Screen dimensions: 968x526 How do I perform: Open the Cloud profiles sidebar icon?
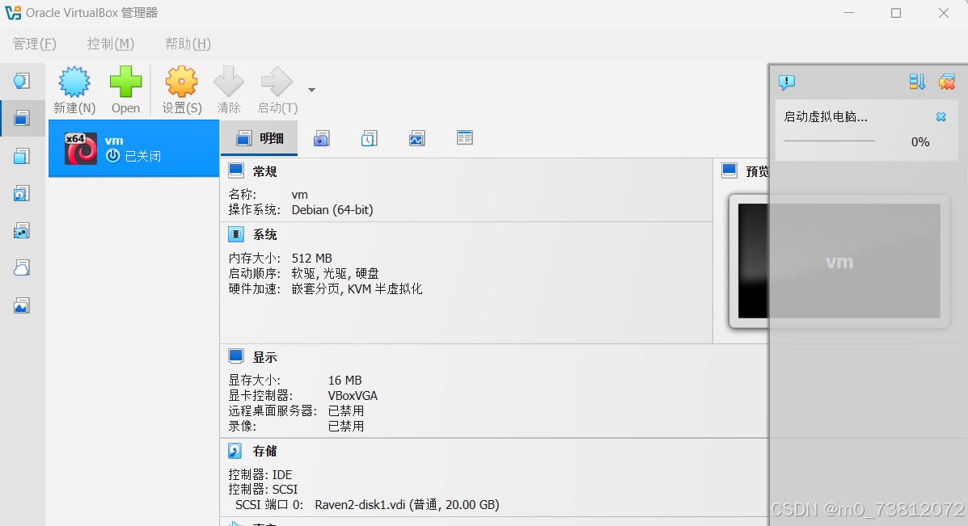click(x=22, y=267)
